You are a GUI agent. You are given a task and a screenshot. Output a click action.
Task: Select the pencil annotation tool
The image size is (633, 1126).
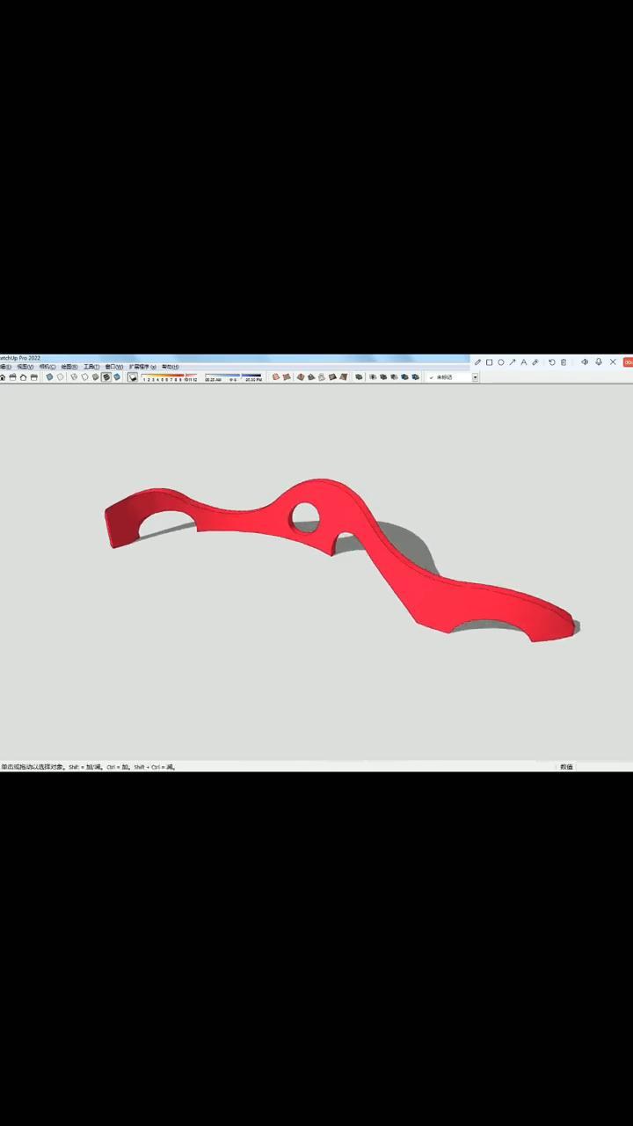pyautogui.click(x=478, y=362)
